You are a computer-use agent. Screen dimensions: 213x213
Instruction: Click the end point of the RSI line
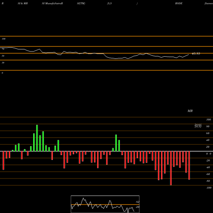pyautogui.click(x=189, y=55)
